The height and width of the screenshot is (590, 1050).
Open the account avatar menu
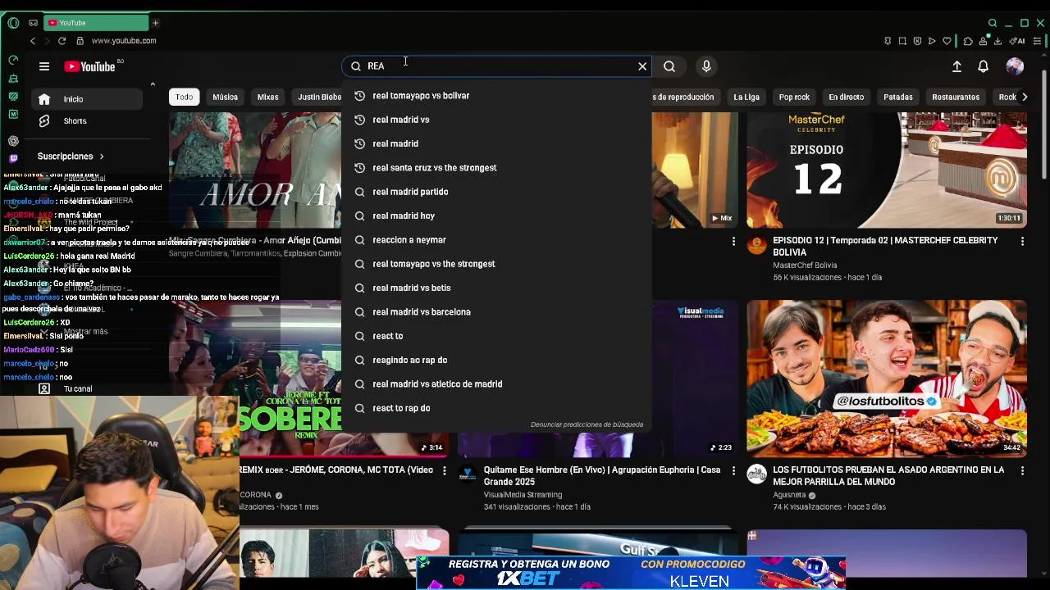1015,66
